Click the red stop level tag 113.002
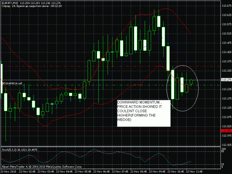The image size is (232, 174). coord(226,131)
